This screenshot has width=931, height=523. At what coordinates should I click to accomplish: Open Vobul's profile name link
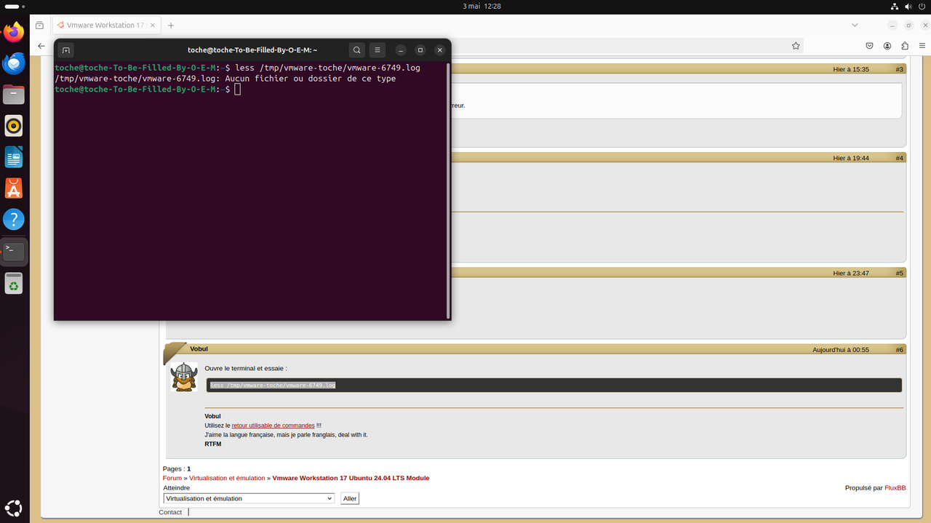click(199, 349)
